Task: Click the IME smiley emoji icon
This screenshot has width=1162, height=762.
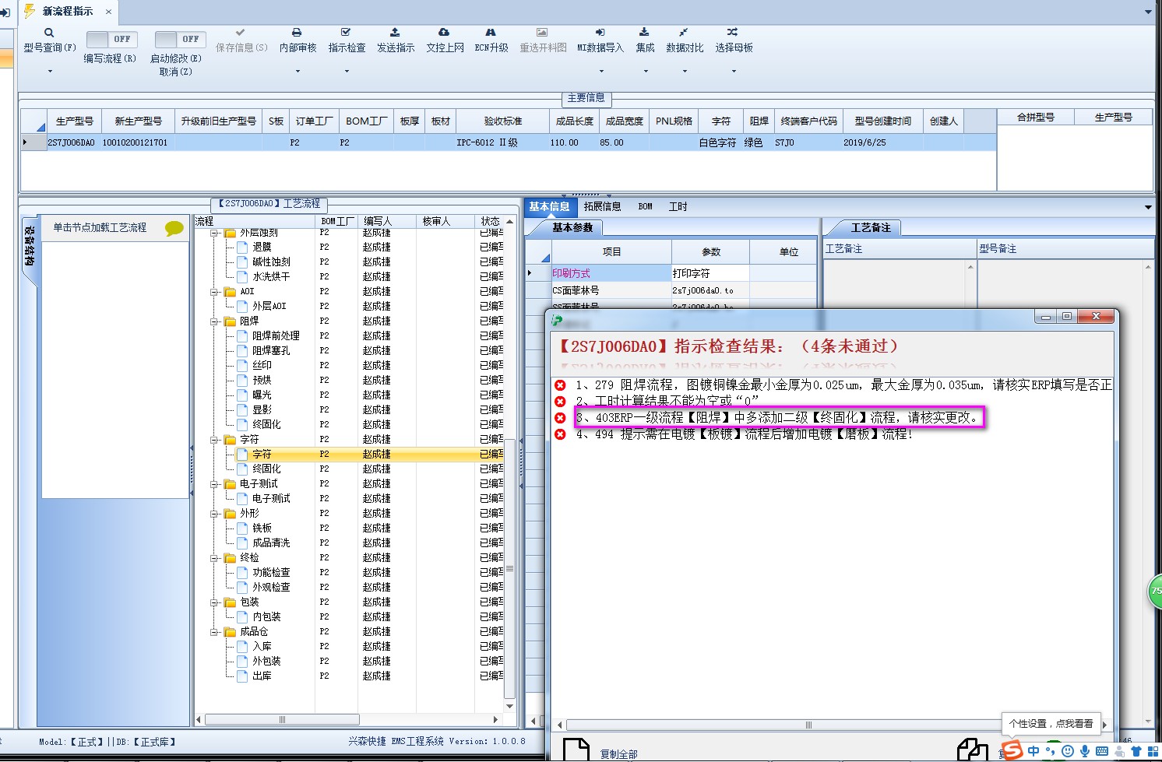Action: 1067,751
